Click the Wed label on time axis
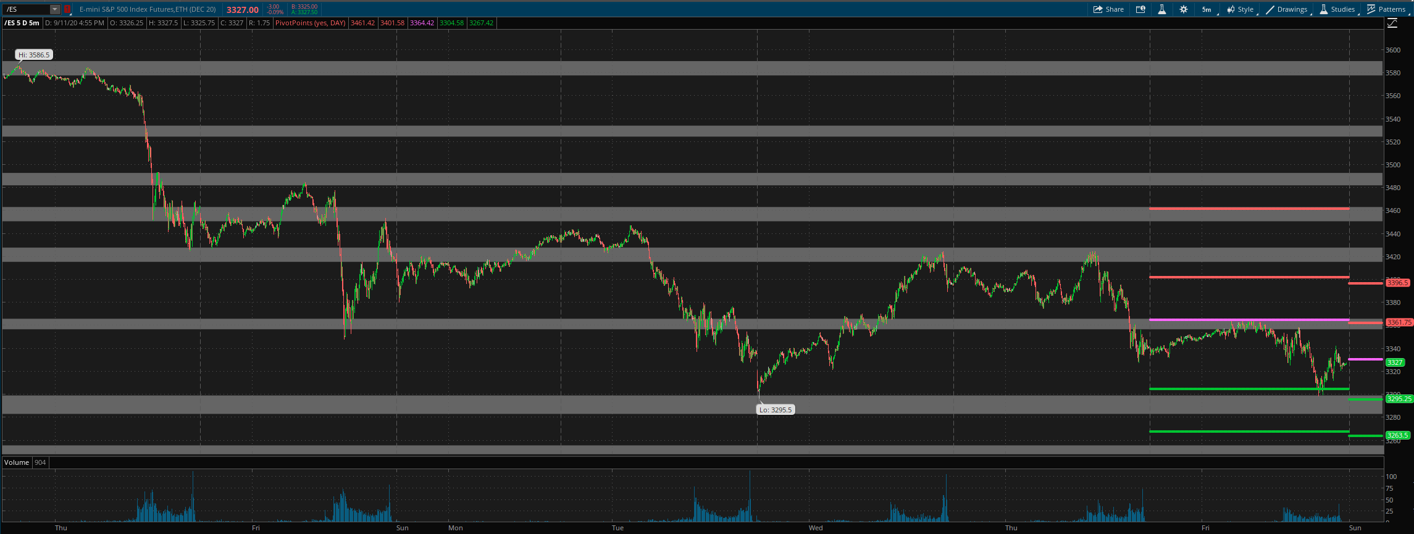The width and height of the screenshot is (1414, 534). point(816,528)
